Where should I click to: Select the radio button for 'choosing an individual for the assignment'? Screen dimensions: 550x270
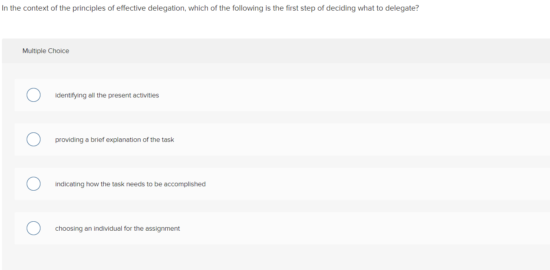pyautogui.click(x=33, y=228)
